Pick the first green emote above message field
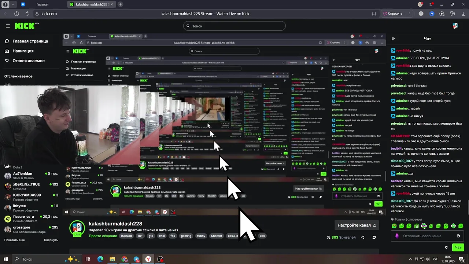 click(x=394, y=226)
